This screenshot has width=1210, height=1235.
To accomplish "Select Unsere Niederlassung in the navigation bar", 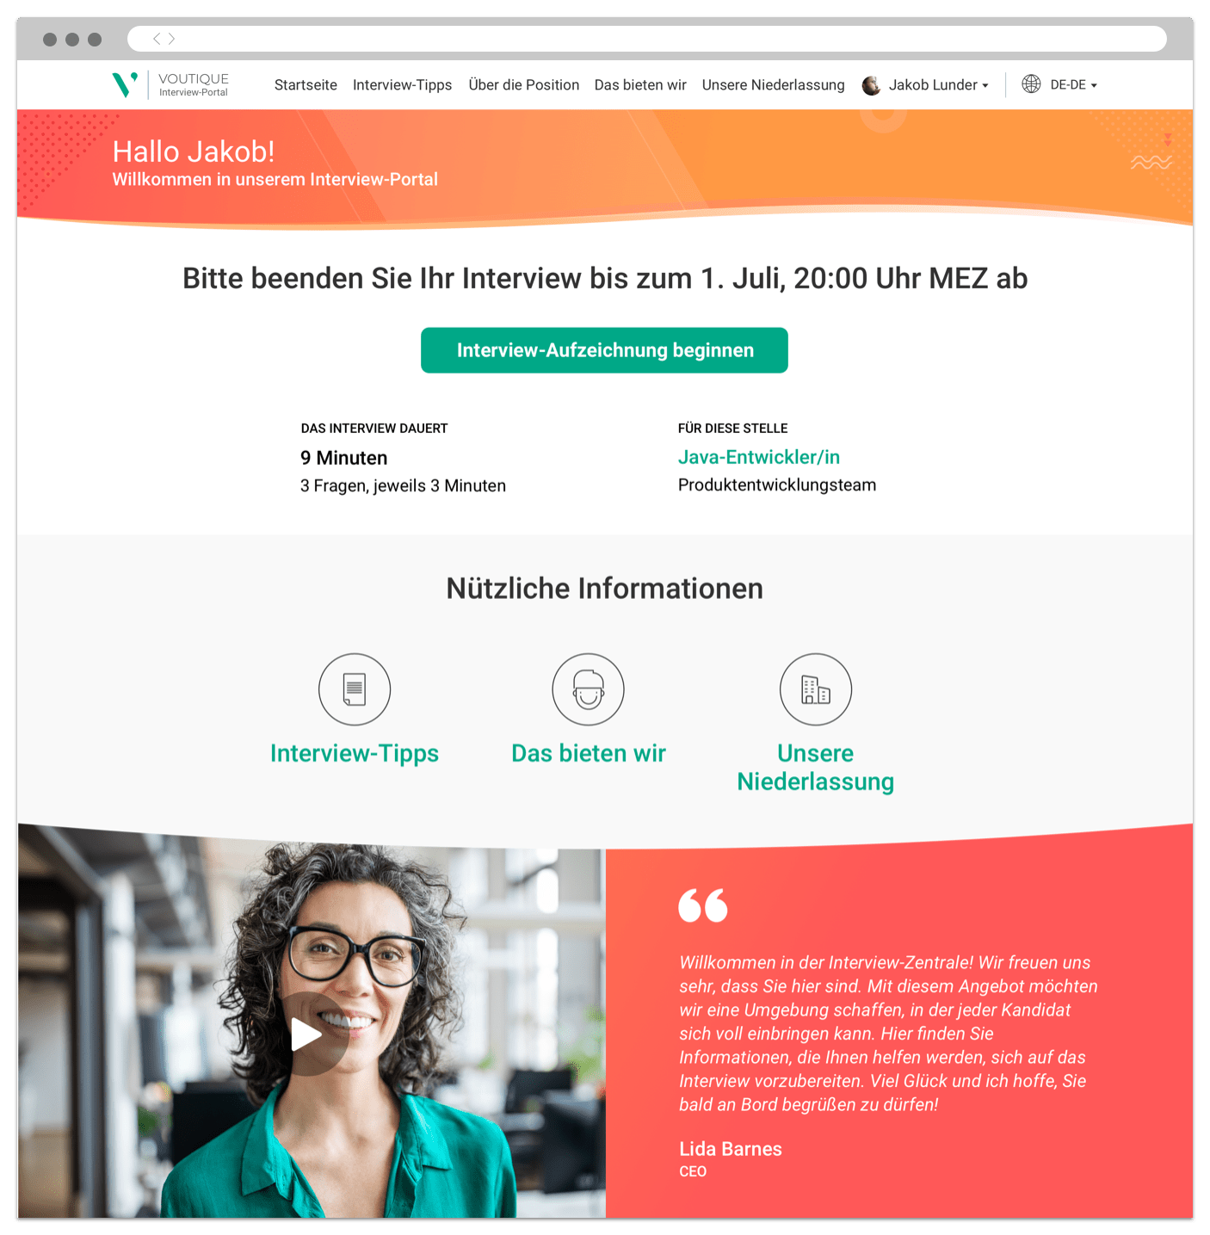I will [x=773, y=85].
